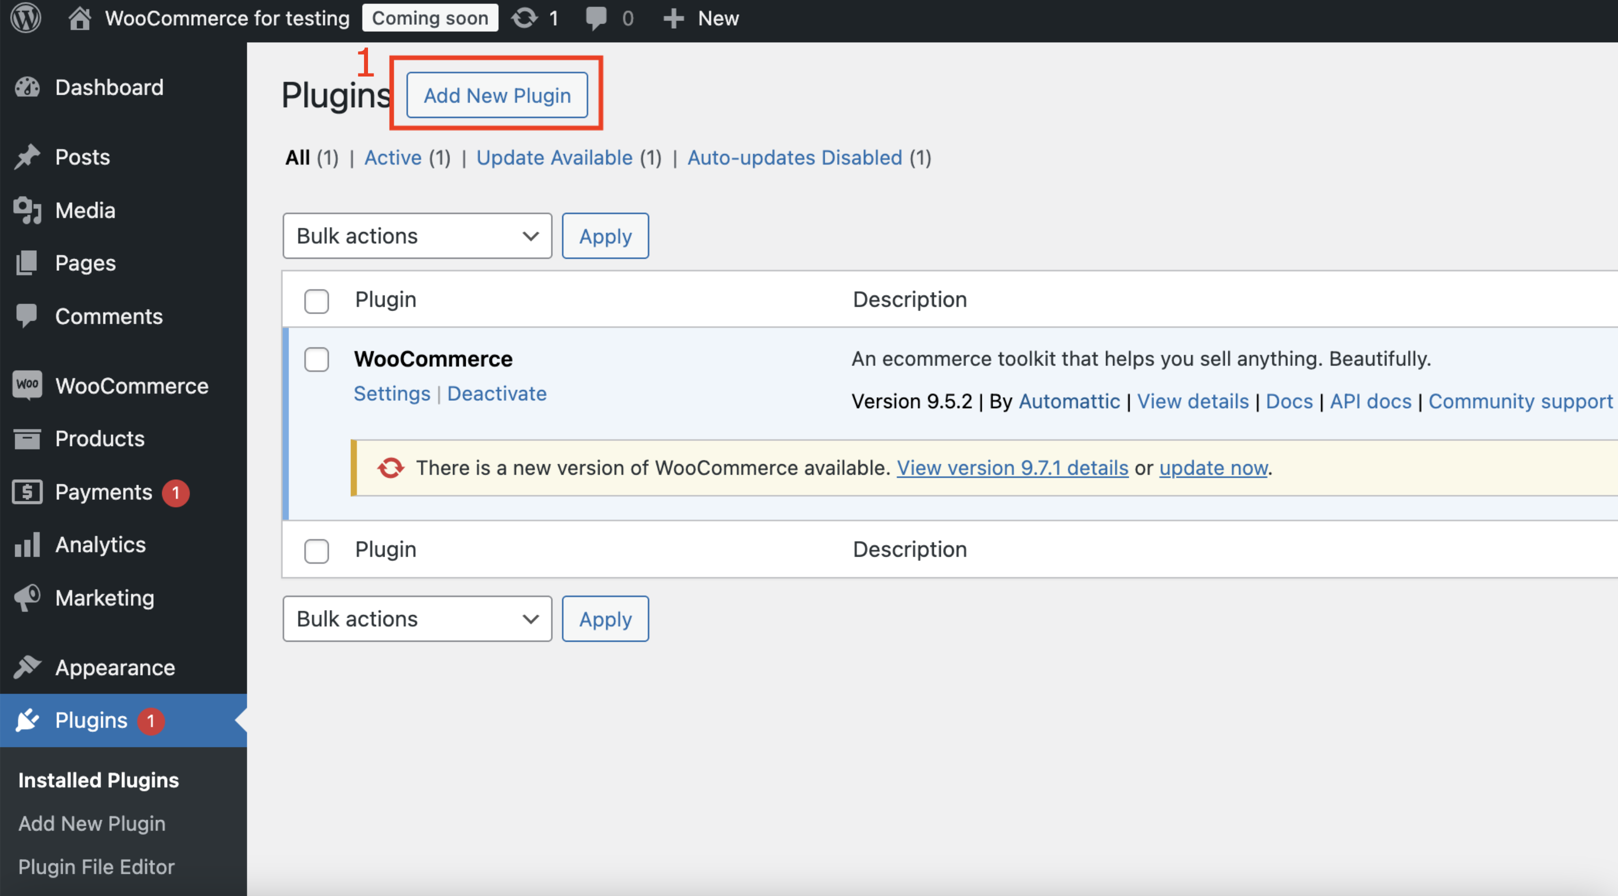
Task: Open the Payments menu item
Action: (x=104, y=492)
